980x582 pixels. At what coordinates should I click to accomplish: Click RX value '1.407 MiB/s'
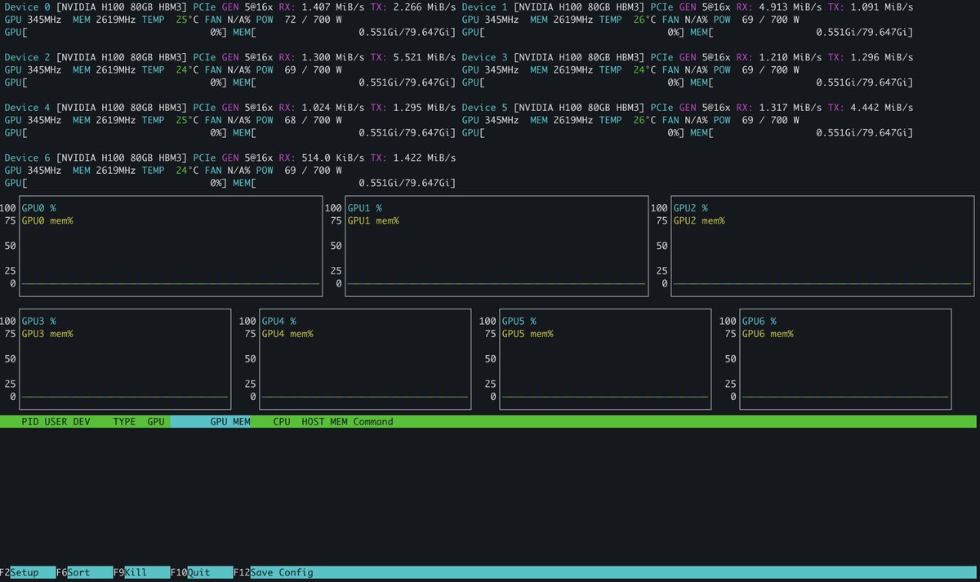pyautogui.click(x=333, y=7)
